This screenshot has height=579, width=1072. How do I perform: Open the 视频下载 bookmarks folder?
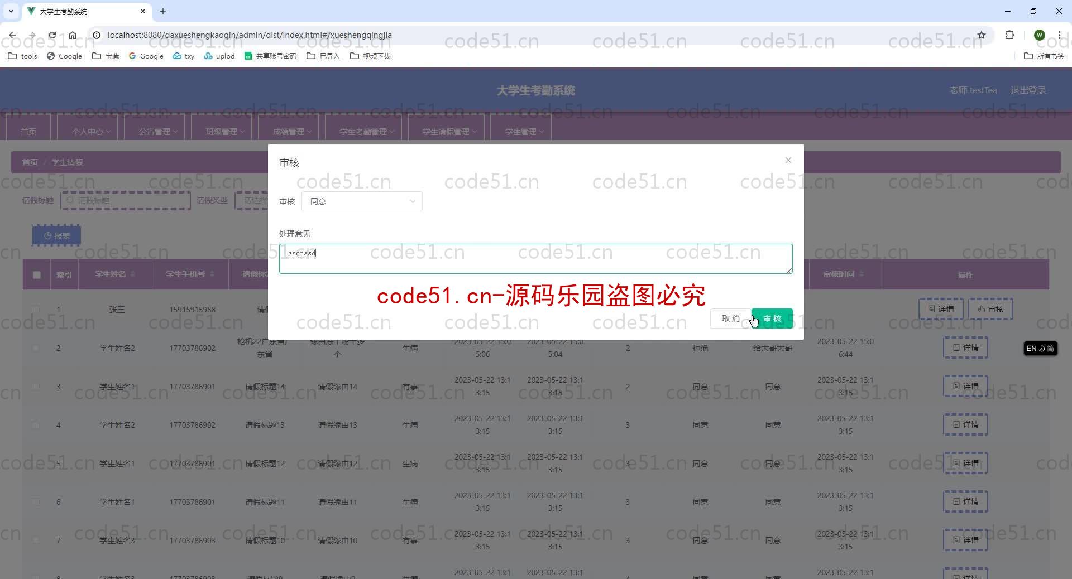(370, 56)
